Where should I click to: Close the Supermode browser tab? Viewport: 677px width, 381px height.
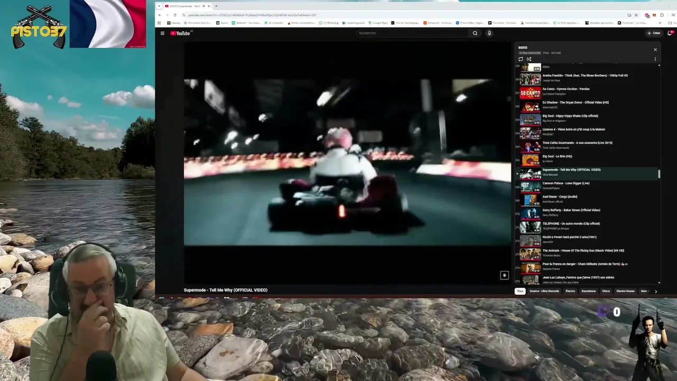coord(209,6)
